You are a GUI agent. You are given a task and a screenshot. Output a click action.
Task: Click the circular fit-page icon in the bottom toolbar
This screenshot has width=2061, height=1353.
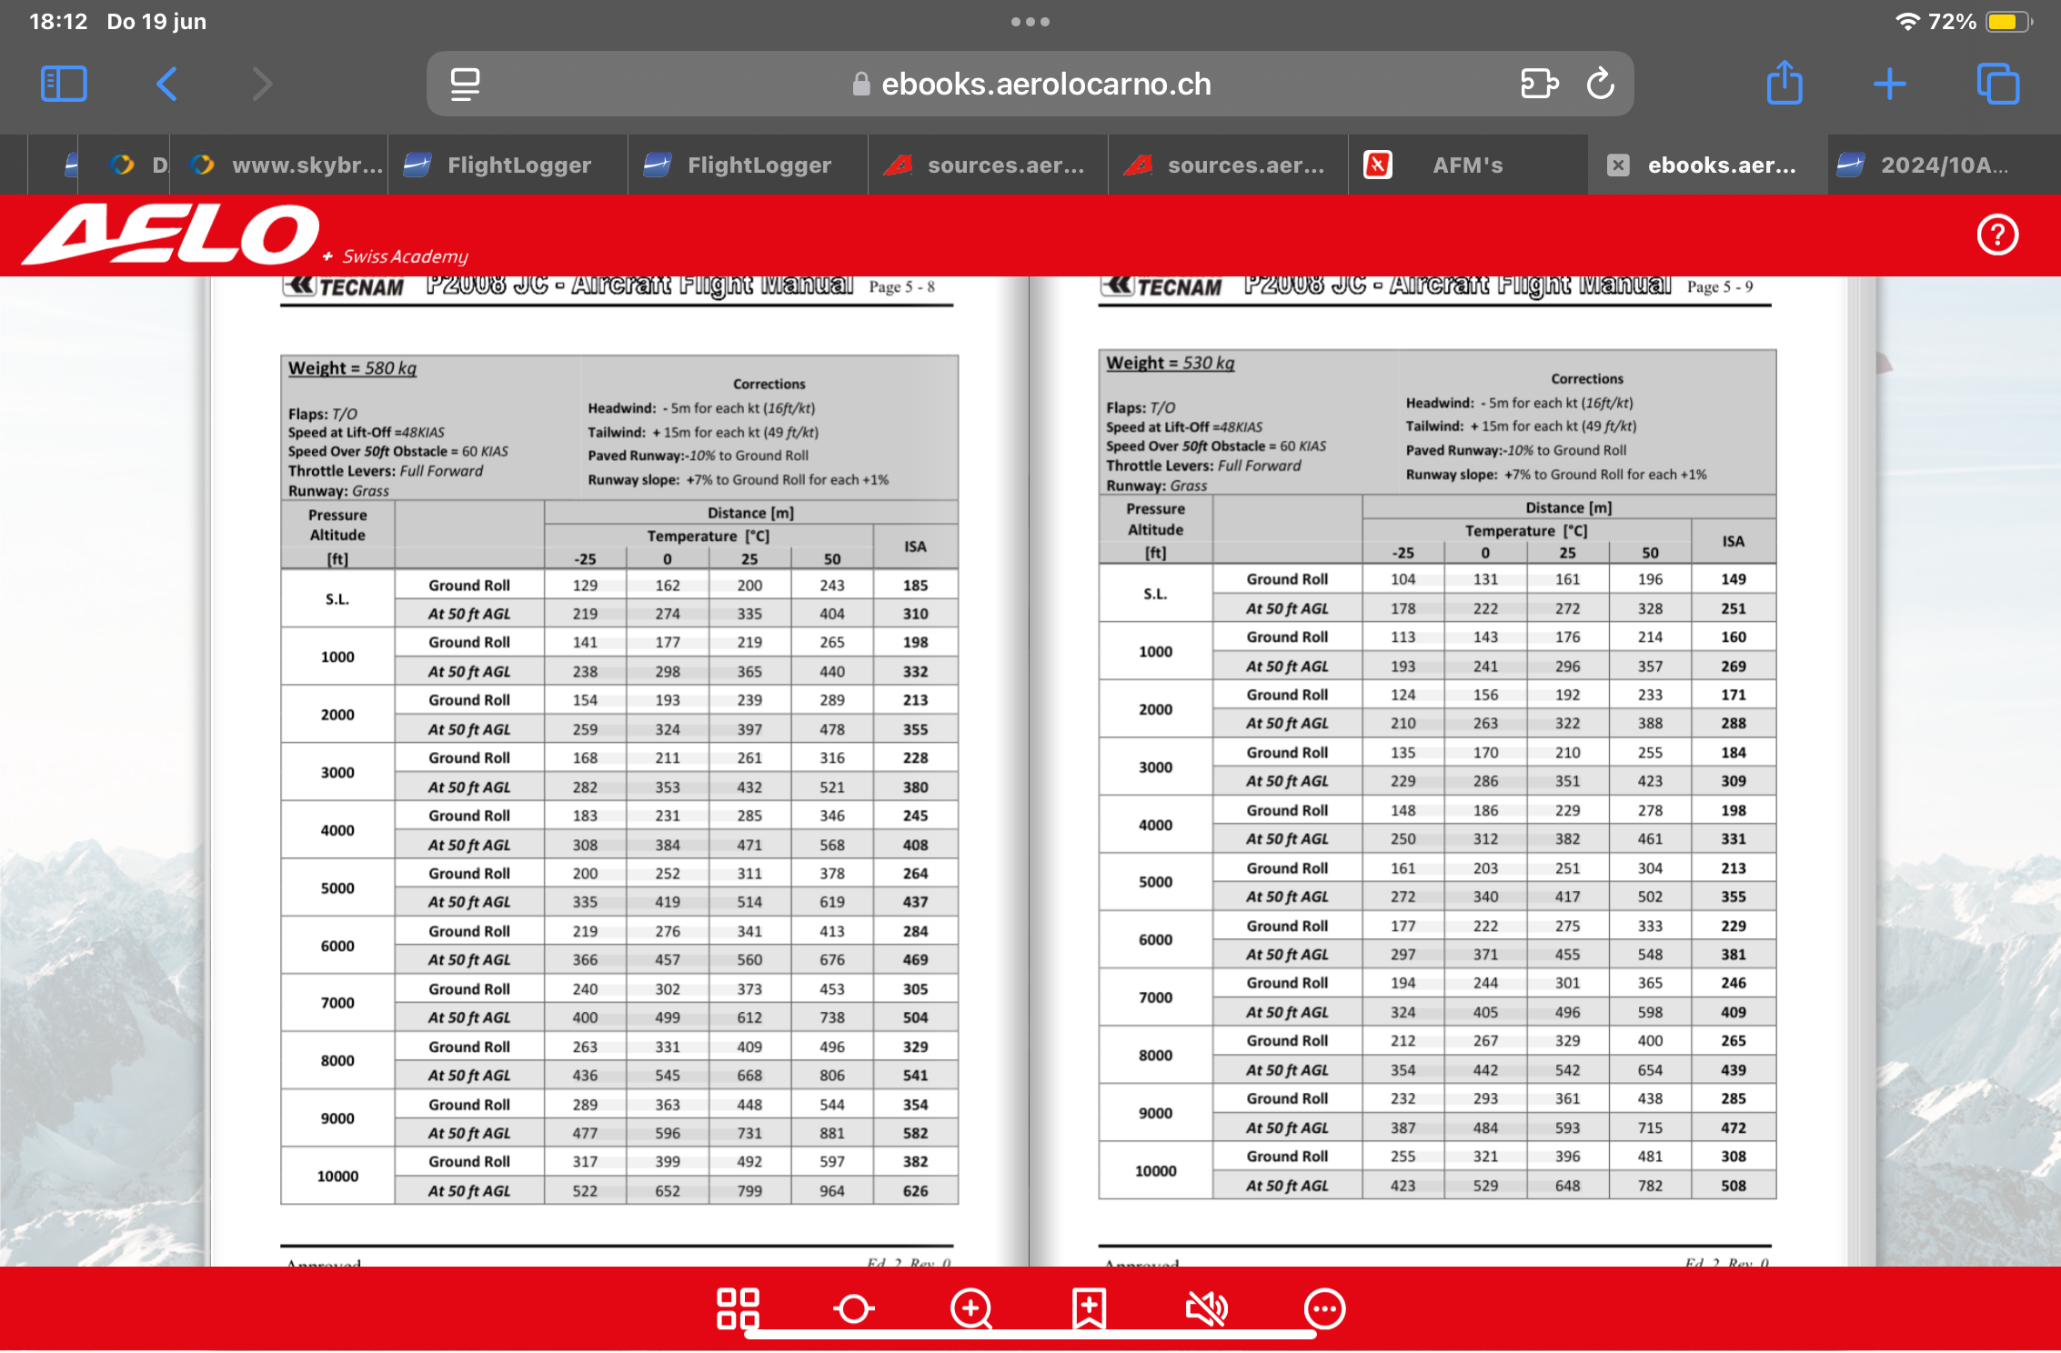[x=853, y=1308]
